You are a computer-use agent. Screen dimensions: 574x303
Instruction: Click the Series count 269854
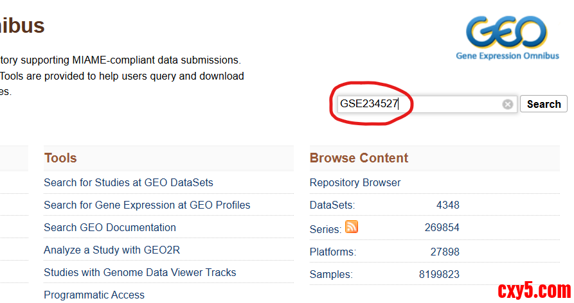(442, 228)
